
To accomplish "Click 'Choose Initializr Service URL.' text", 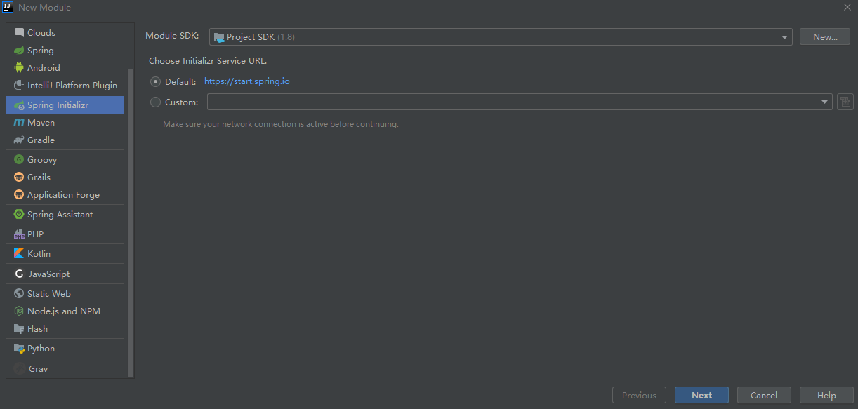I will pos(208,61).
